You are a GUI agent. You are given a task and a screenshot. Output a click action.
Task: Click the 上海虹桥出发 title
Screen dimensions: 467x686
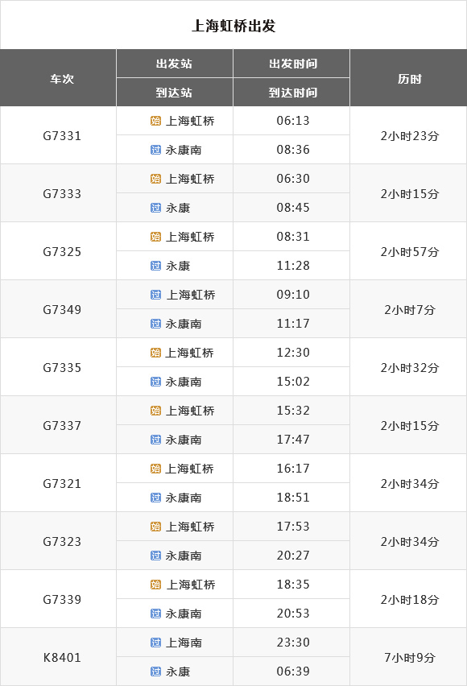[x=233, y=26]
